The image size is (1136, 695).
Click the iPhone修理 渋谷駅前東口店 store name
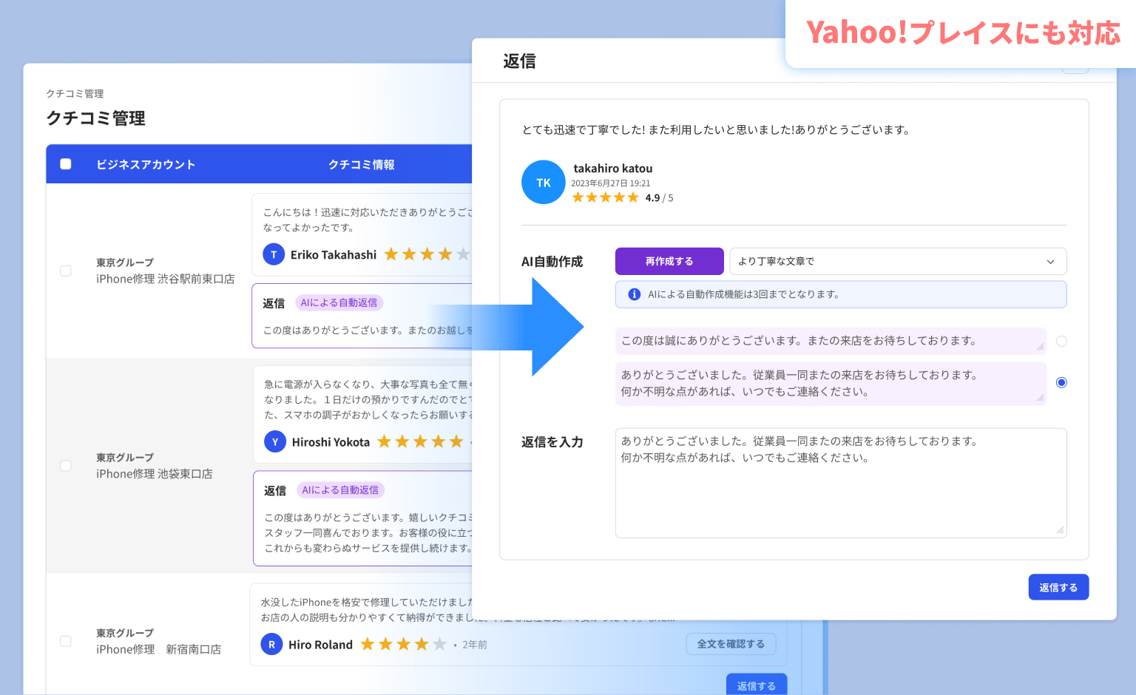click(165, 279)
